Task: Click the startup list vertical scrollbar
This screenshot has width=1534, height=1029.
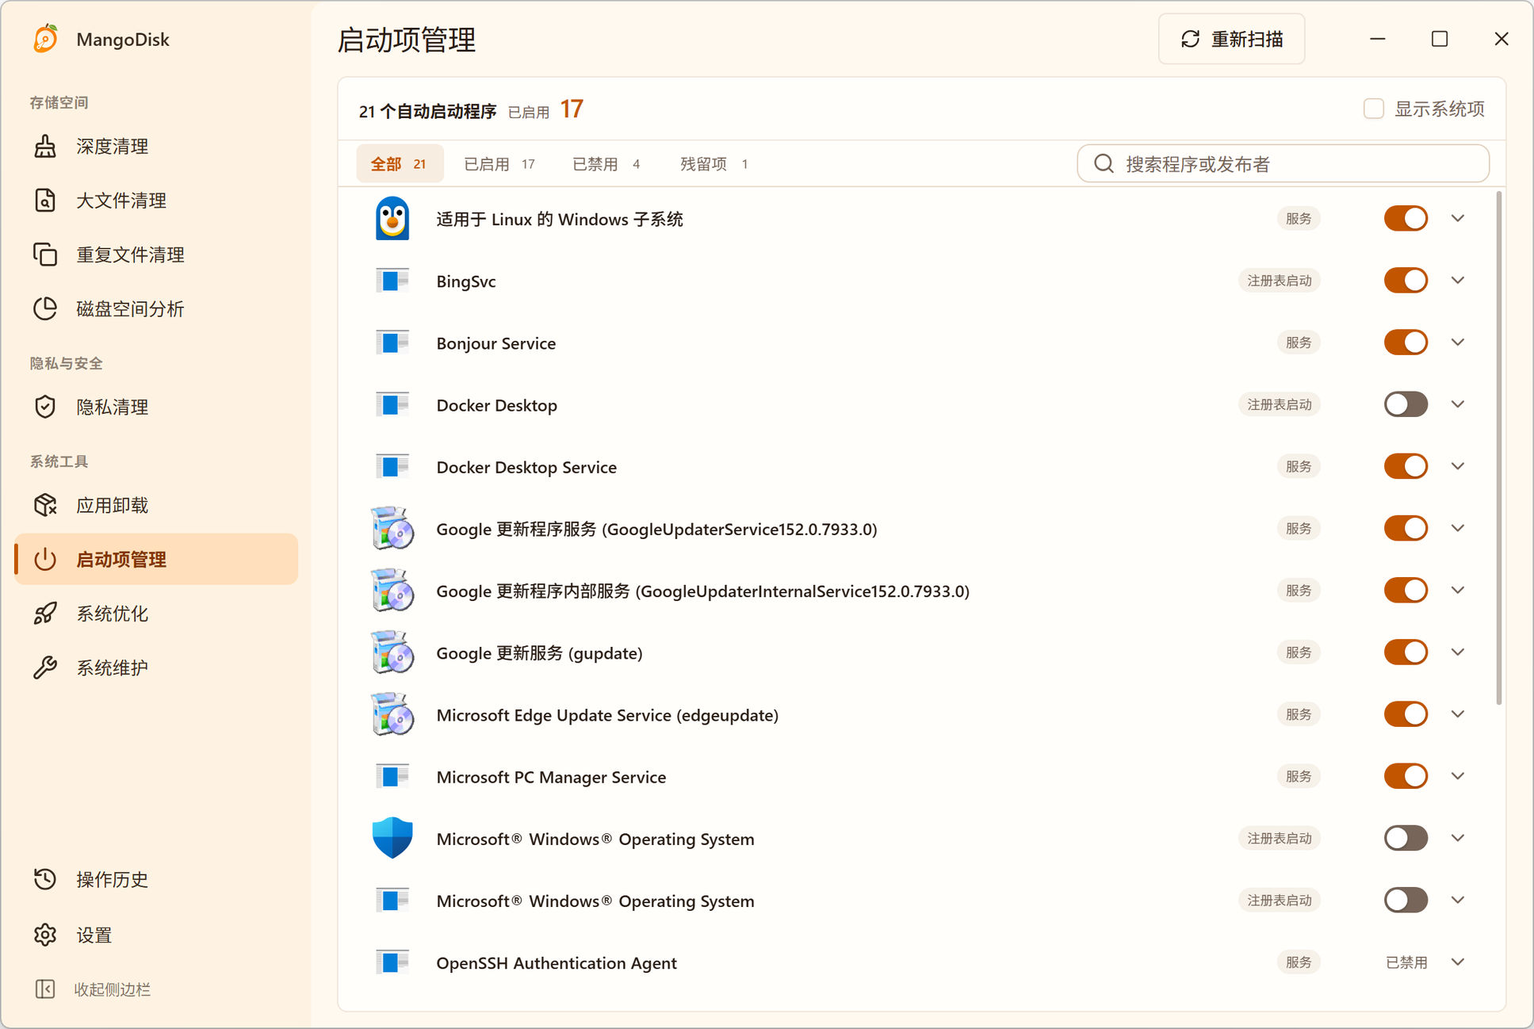Action: click(1498, 448)
